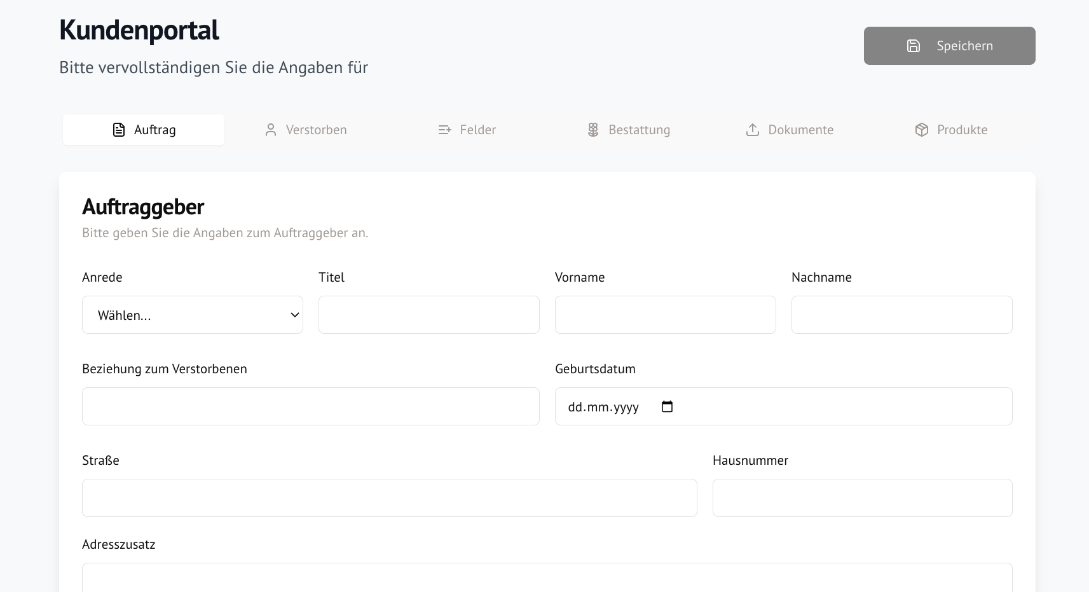
Task: Click the Nachname text box
Action: click(x=902, y=315)
